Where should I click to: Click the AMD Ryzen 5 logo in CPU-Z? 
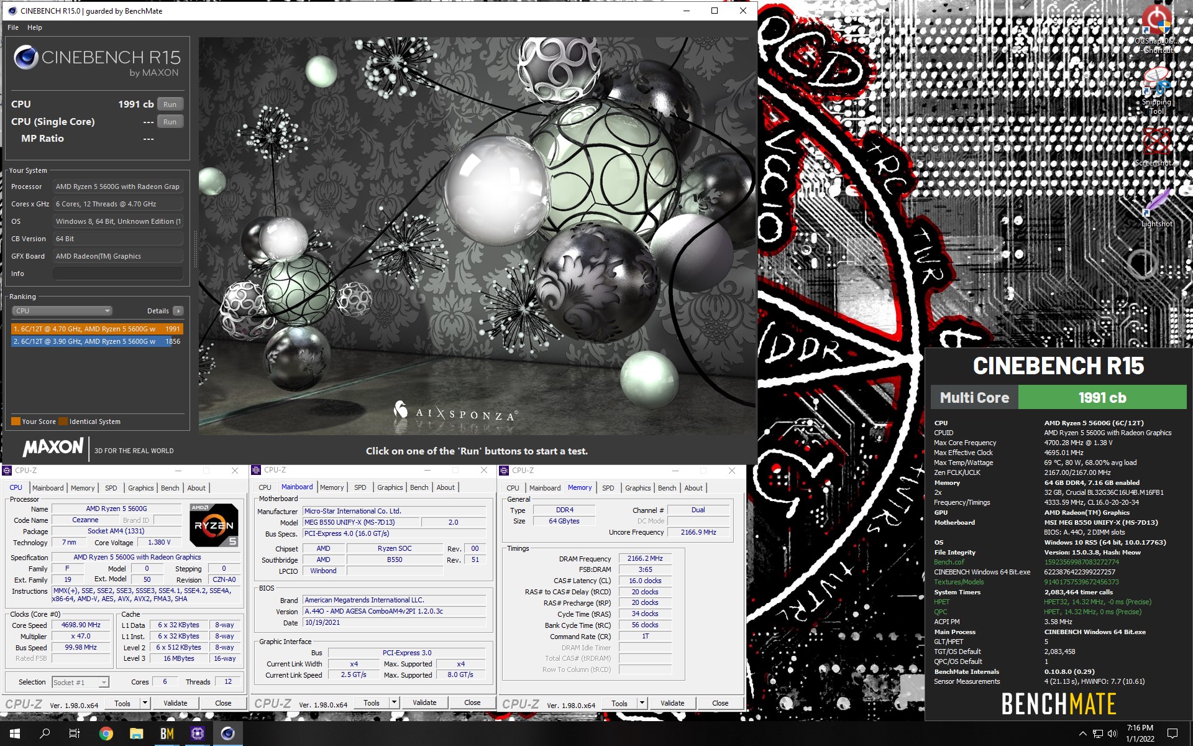point(214,525)
